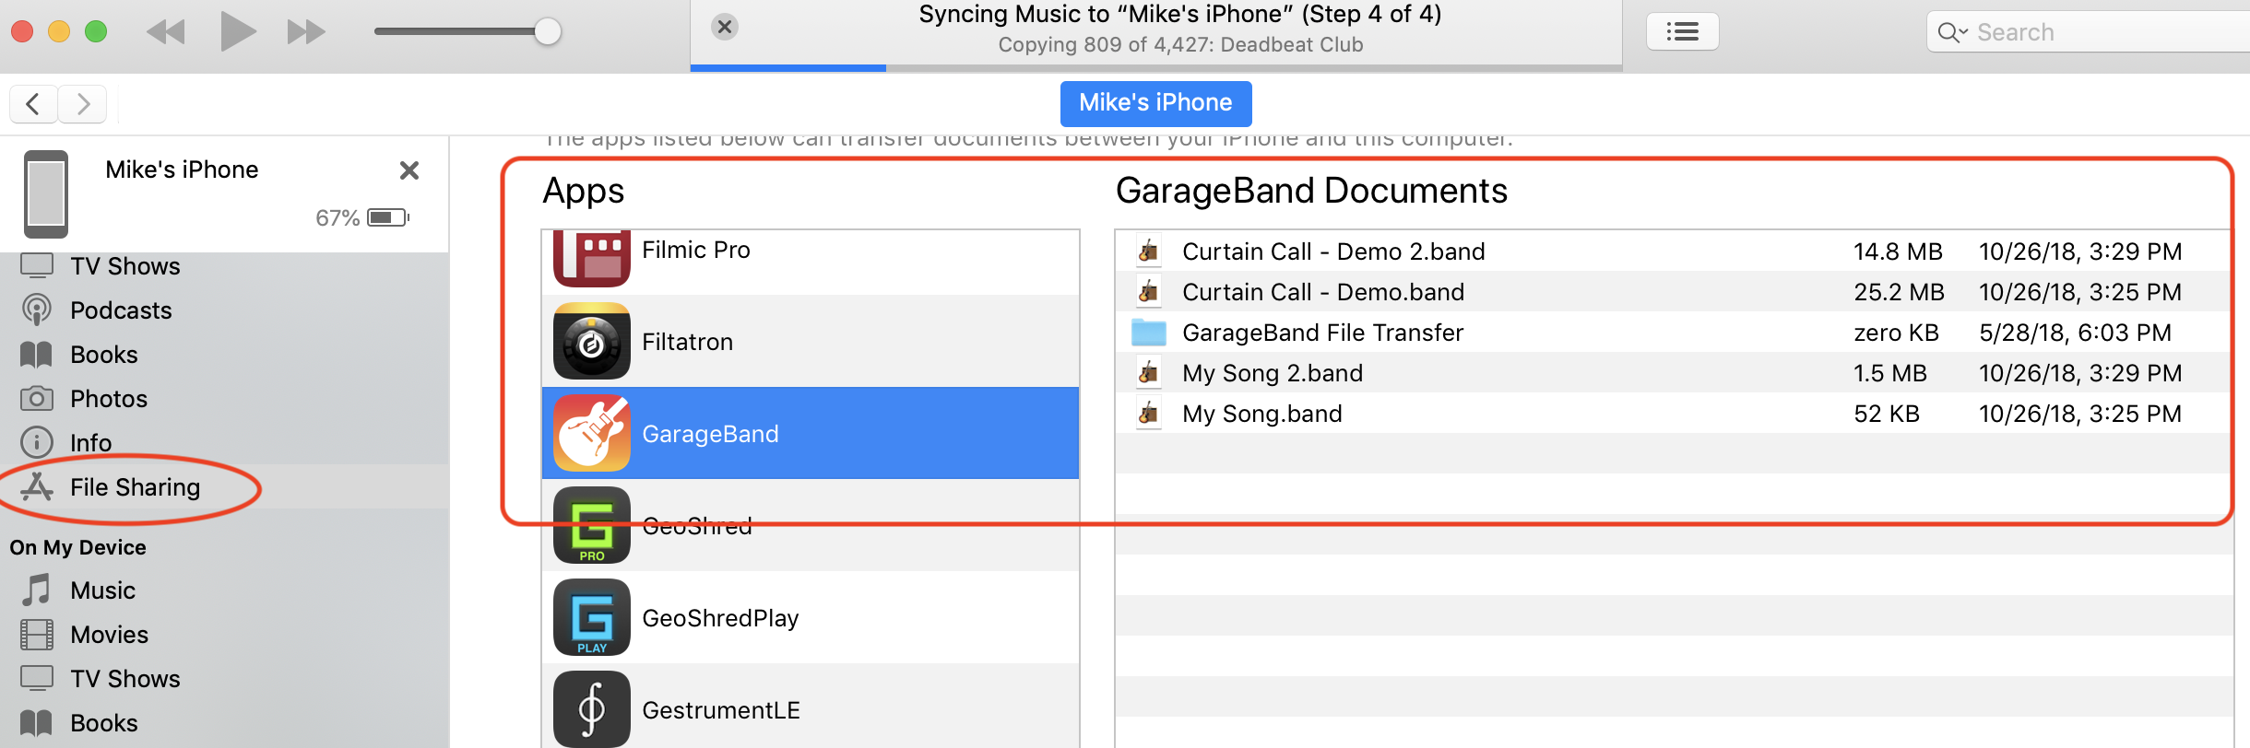Select the GarageBand File Transfer folder
Viewport: 2250px width, 748px height.
(x=1673, y=332)
